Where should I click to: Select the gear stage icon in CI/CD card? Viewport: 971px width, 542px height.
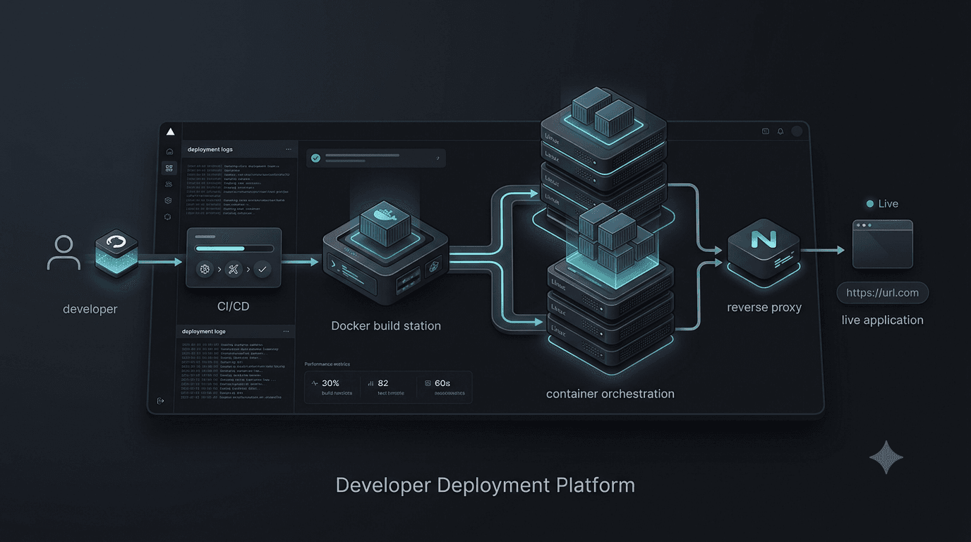tap(205, 269)
